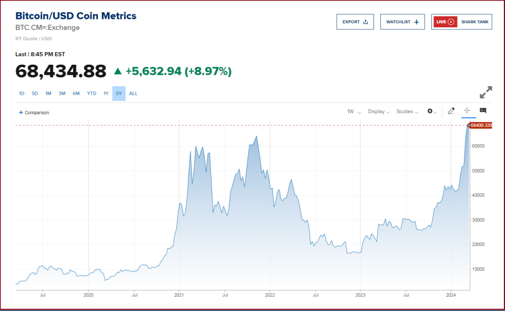This screenshot has width=505, height=311.
Task: Select the highlighted 5Y time range
Action: tap(119, 94)
